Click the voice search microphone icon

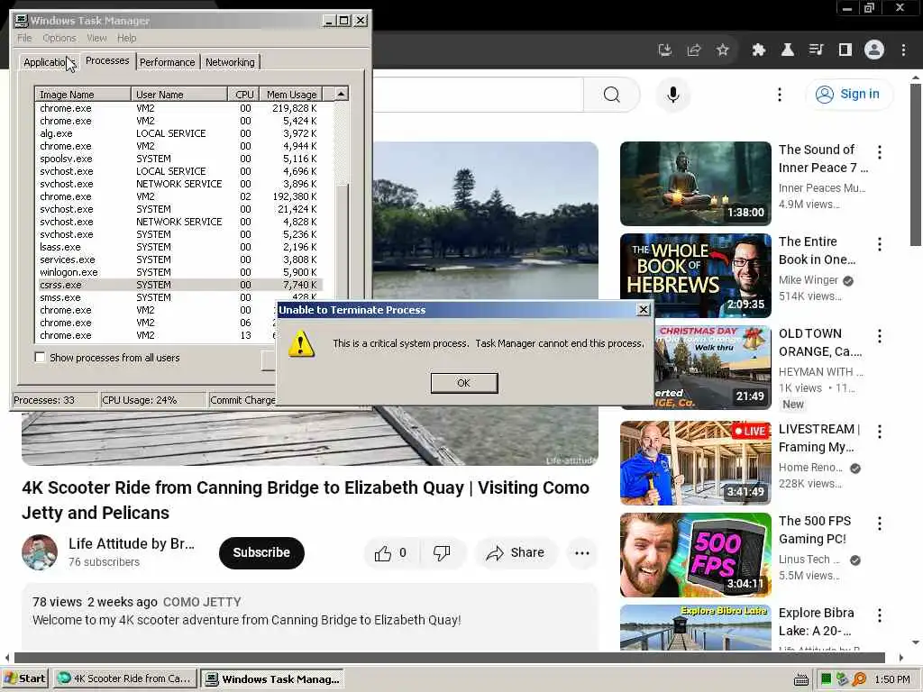point(672,94)
